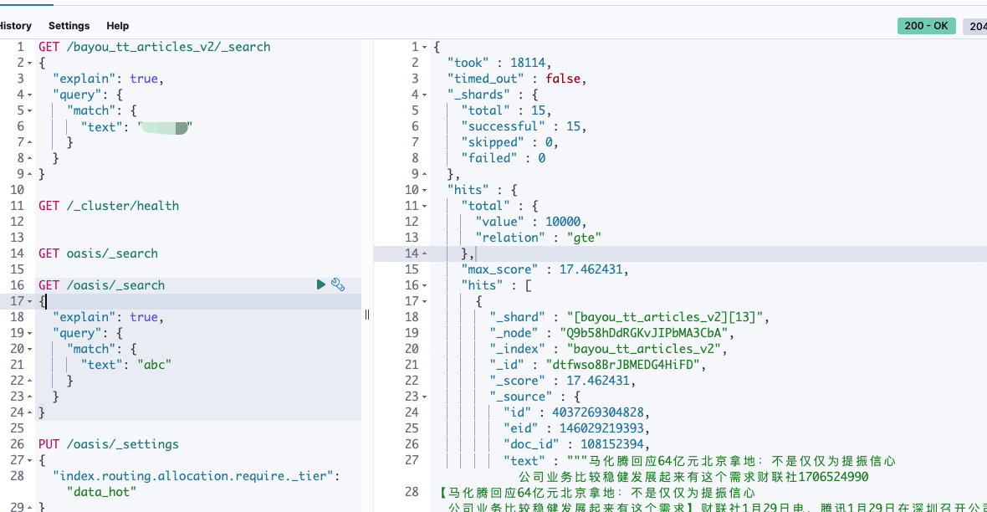Collapse response root object at output line 1
The width and height of the screenshot is (987, 512).
click(424, 47)
